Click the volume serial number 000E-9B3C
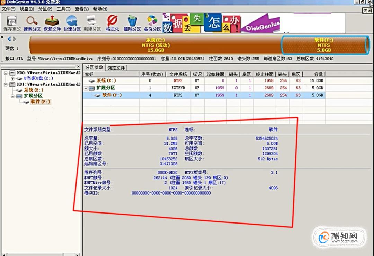 [168, 172]
